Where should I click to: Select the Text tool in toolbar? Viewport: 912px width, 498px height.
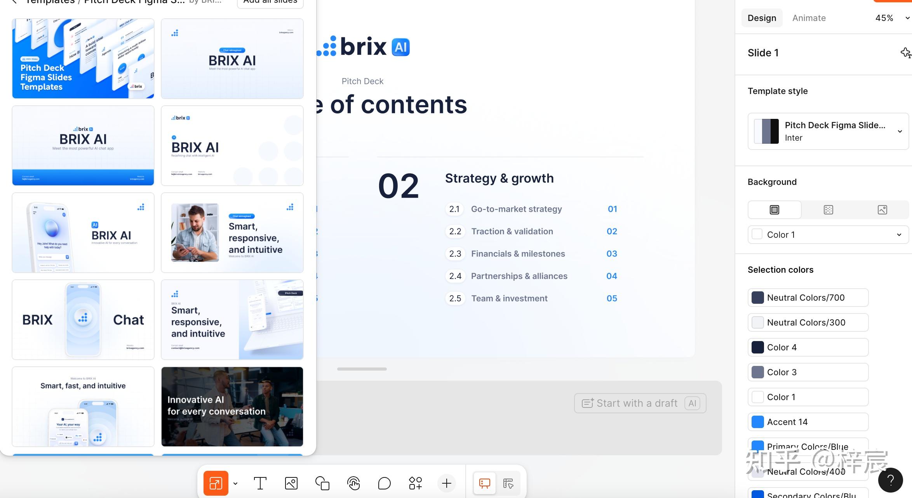[x=260, y=483]
